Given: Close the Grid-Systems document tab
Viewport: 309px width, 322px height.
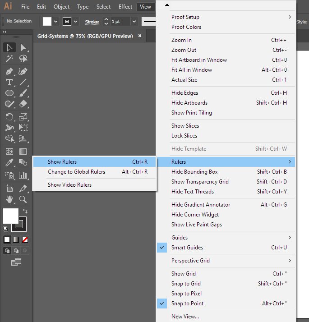Looking at the screenshot, I should [140, 36].
